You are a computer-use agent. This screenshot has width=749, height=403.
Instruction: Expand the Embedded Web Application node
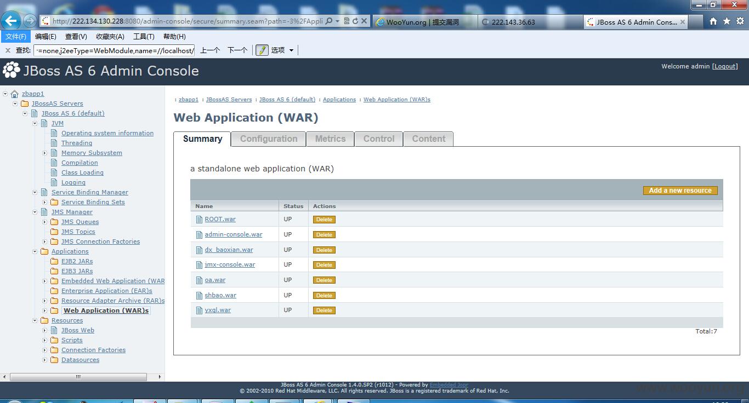(45, 281)
